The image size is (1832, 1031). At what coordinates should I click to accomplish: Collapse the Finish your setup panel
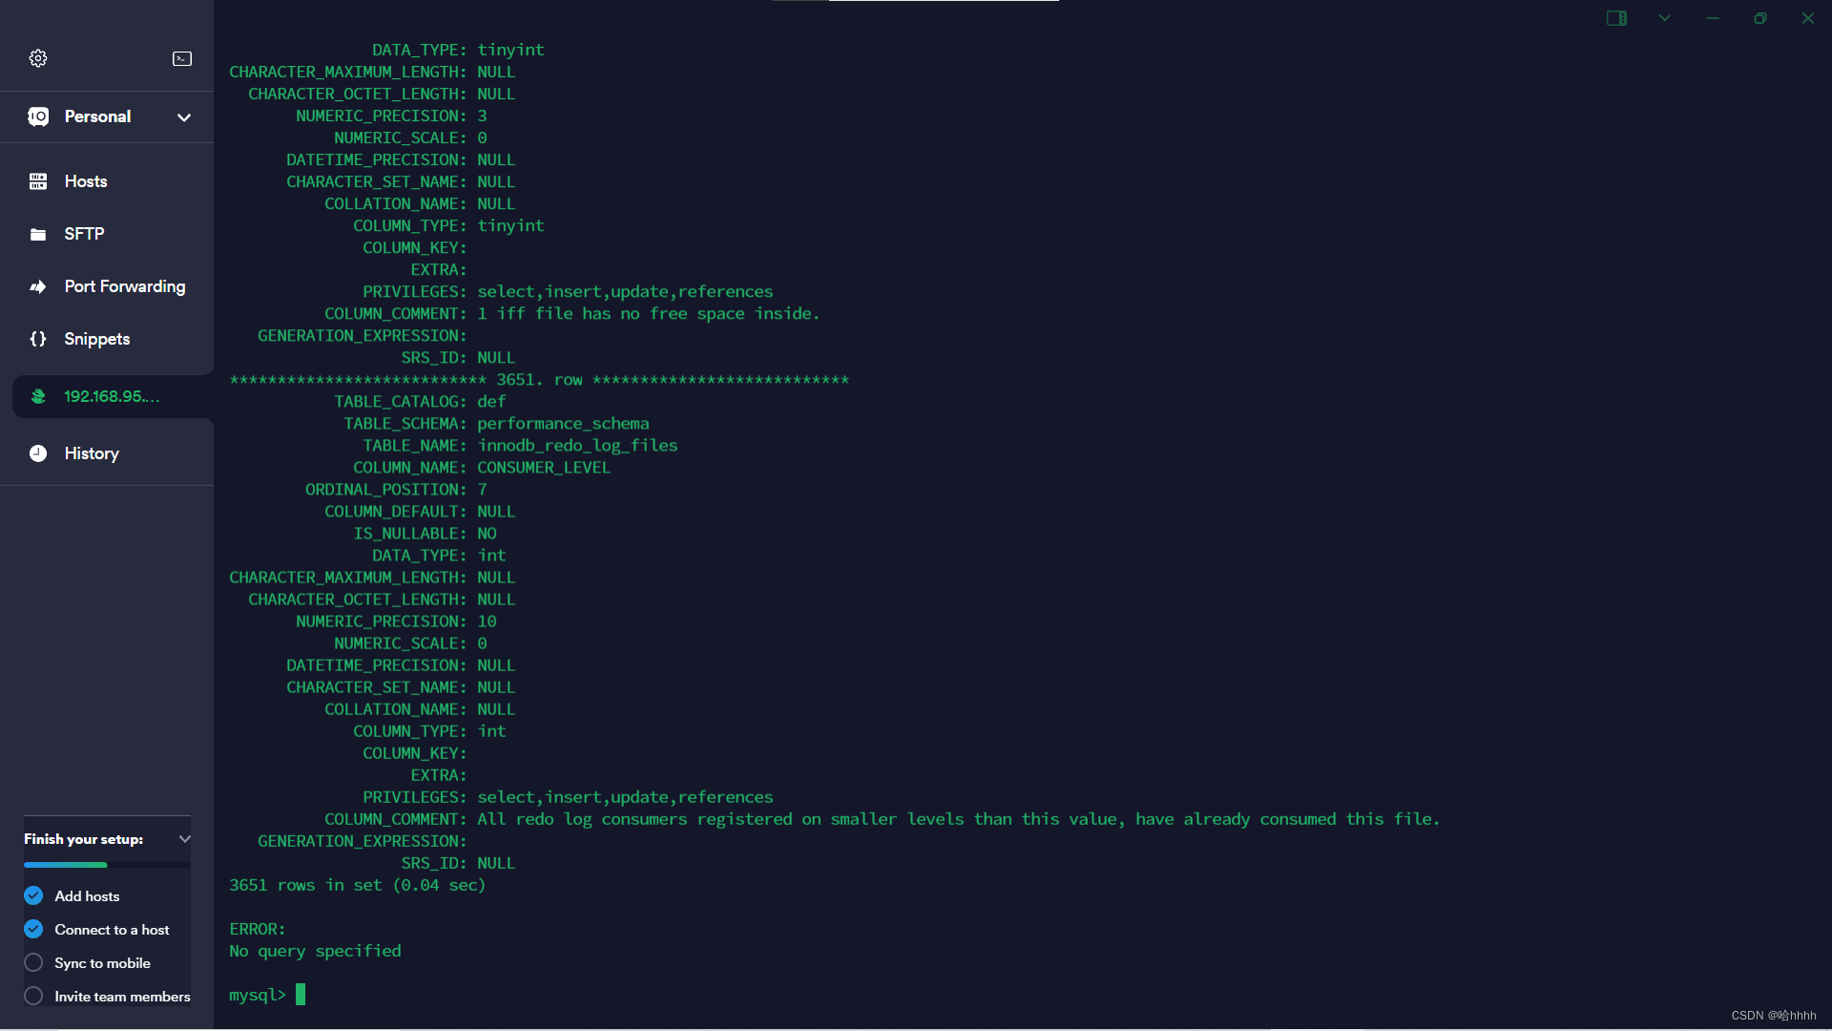[185, 839]
